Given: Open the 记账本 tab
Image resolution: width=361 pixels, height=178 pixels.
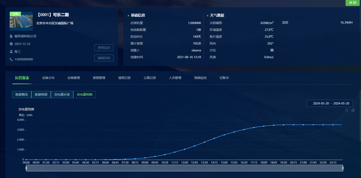Looking at the screenshot, I should (x=224, y=78).
